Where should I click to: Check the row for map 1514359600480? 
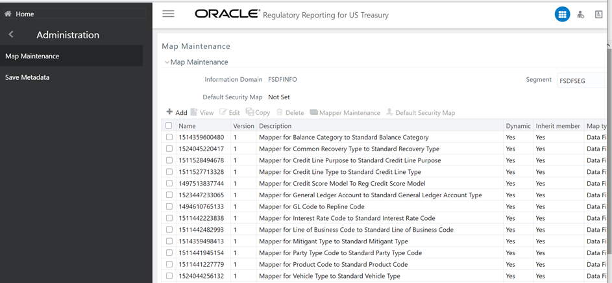pyautogui.click(x=169, y=137)
